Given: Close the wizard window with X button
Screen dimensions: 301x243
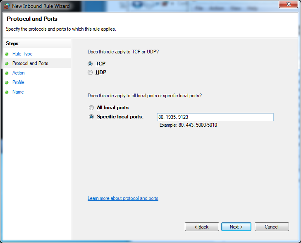Looking at the screenshot, I should (x=288, y=4).
